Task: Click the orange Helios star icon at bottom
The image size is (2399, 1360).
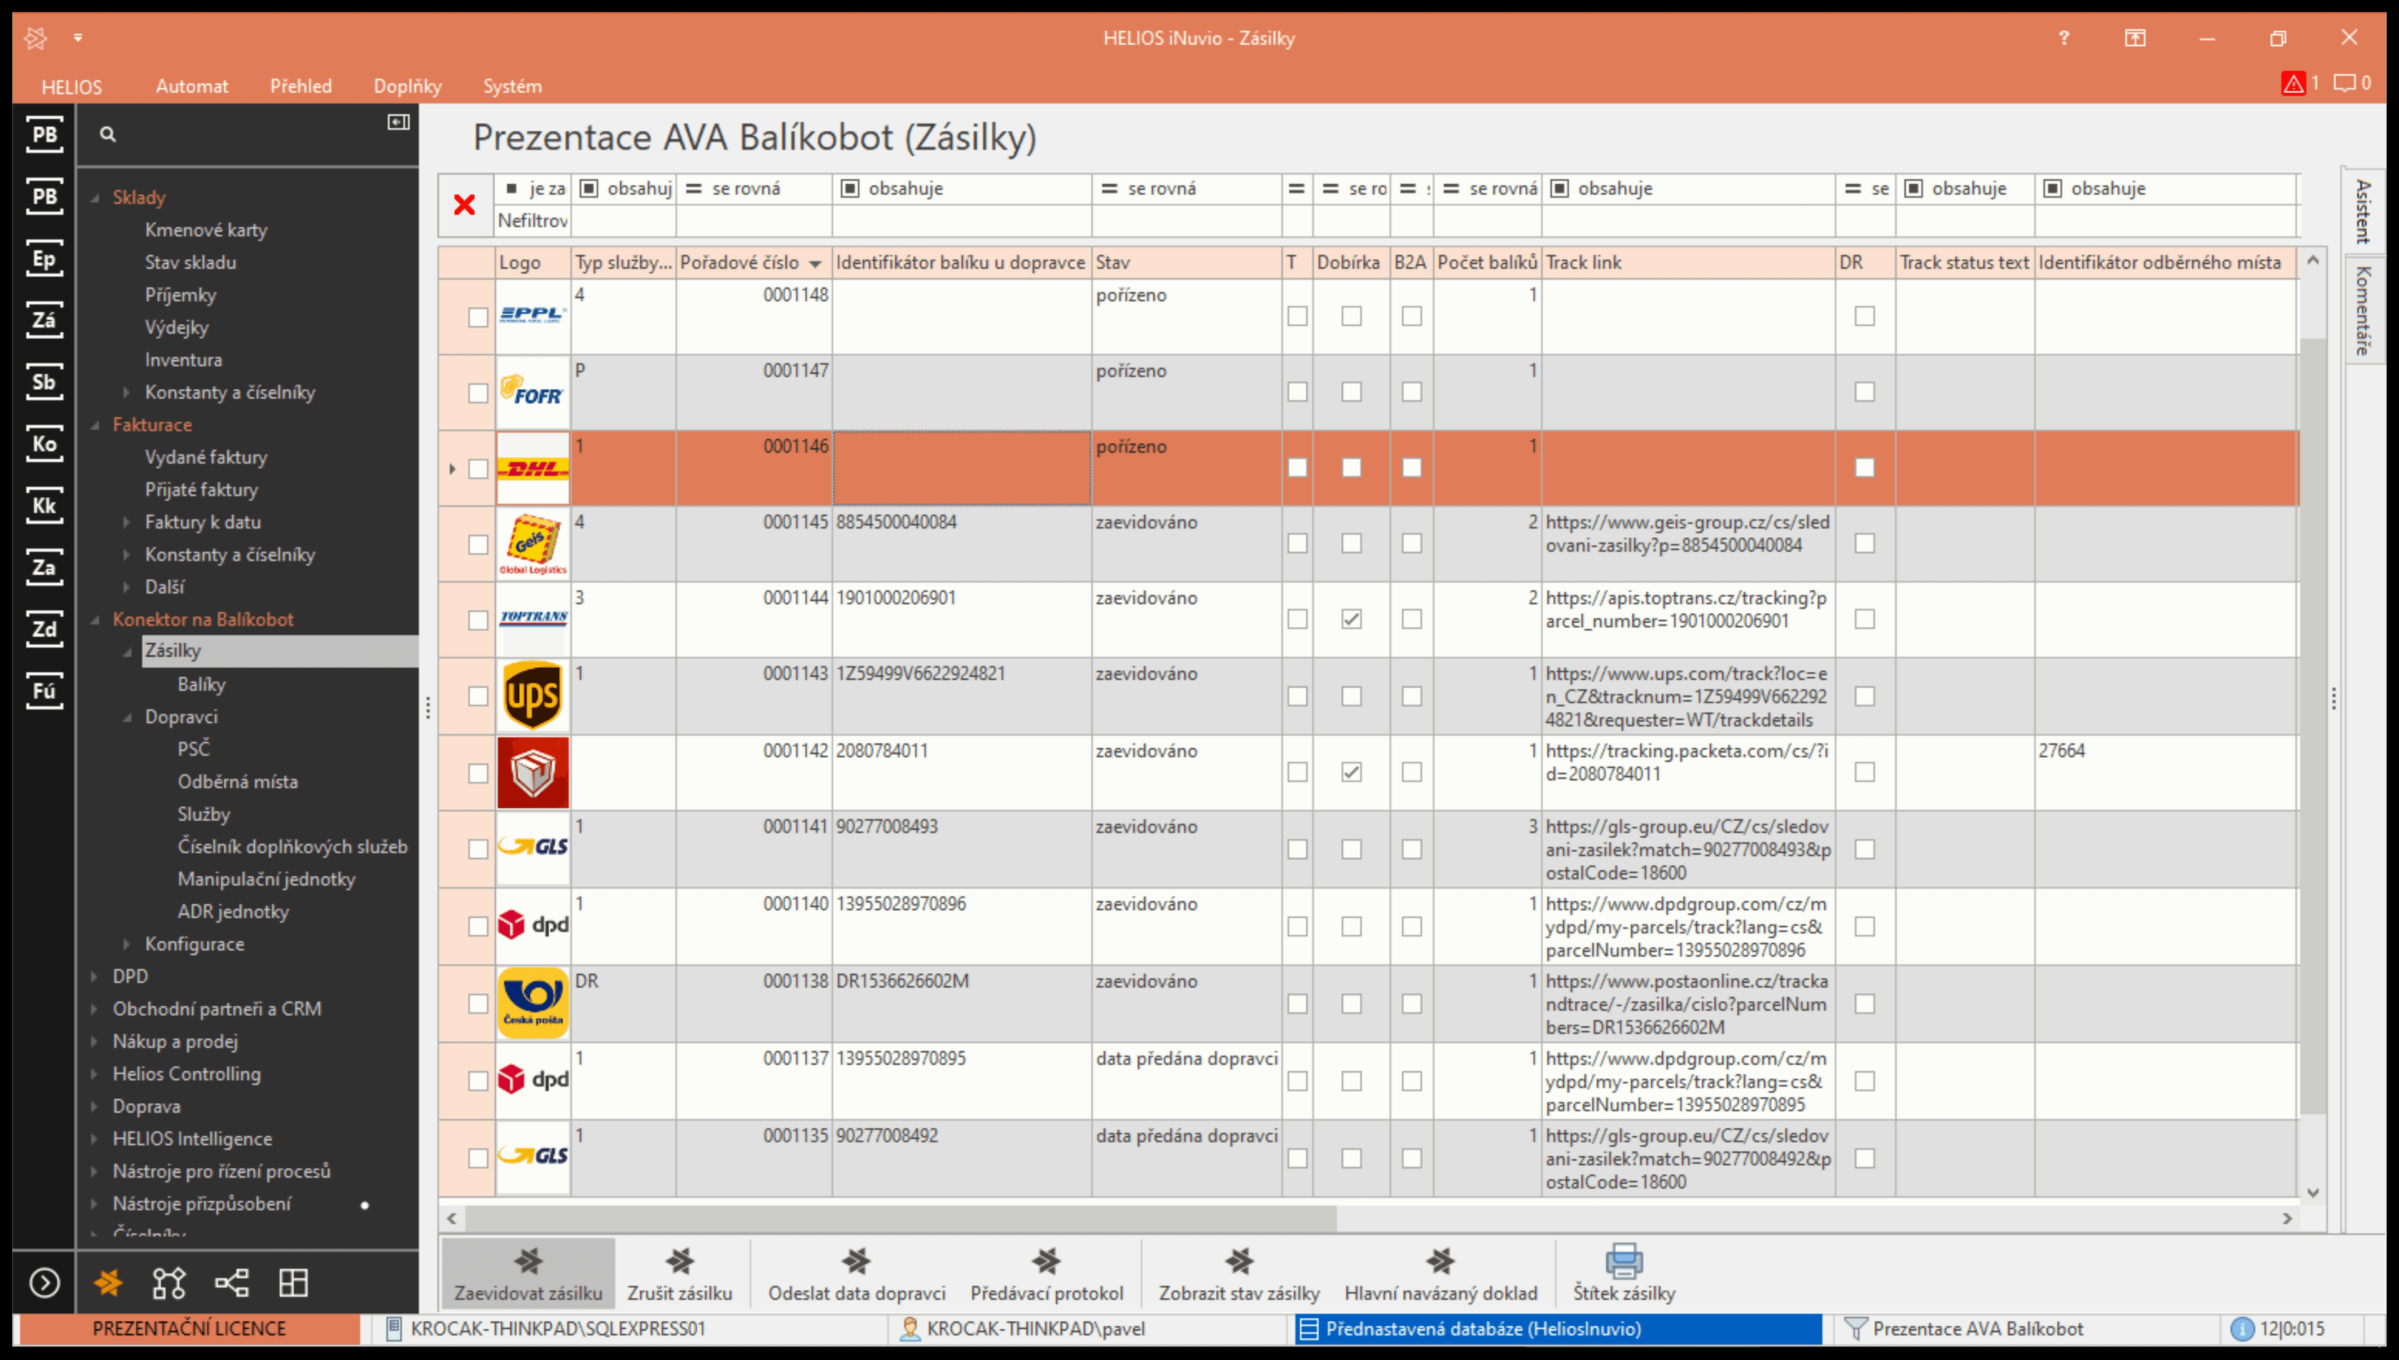Action: pos(108,1283)
